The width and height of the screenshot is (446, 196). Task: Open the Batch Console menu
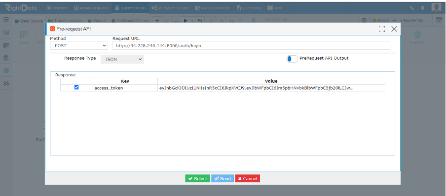click(x=213, y=8)
